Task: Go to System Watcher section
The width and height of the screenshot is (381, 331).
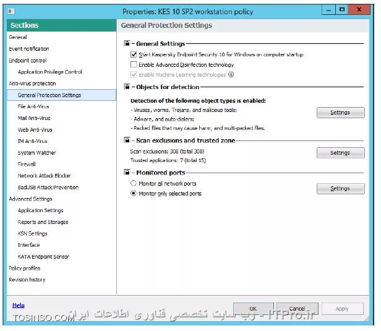Action: tap(36, 153)
